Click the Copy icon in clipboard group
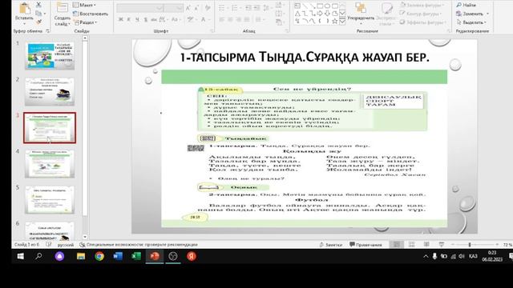The width and height of the screenshot is (513, 288). 38,14
